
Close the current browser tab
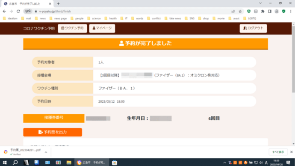[50, 4]
